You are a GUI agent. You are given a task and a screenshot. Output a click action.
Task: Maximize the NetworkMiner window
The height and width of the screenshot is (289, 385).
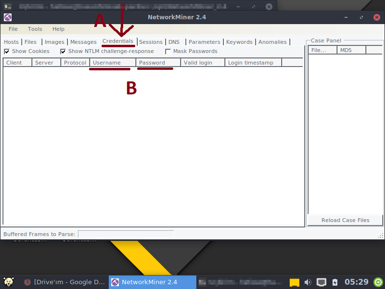[361, 17]
